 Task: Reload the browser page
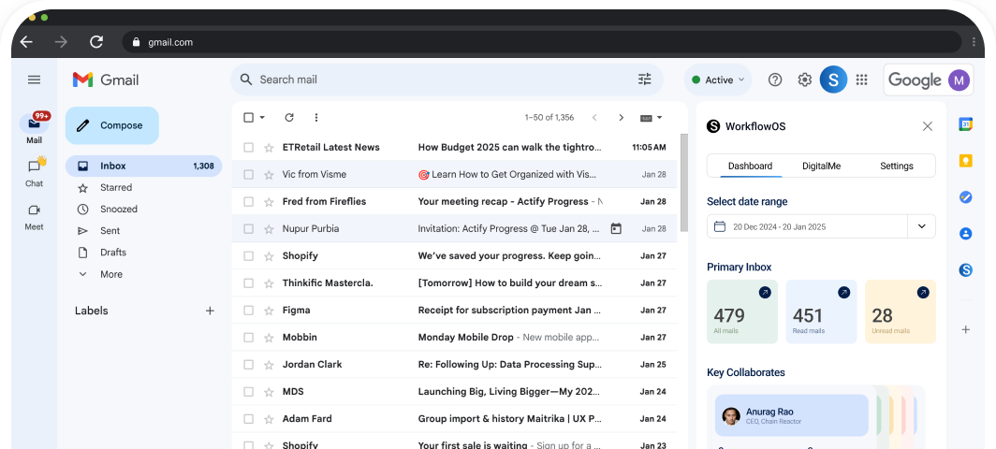[x=96, y=42]
